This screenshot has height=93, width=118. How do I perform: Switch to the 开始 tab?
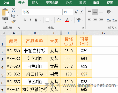pos(21,3)
